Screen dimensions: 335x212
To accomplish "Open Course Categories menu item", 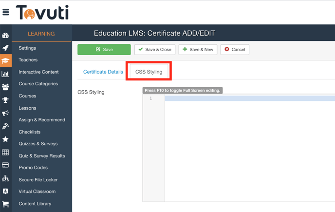I will pyautogui.click(x=38, y=84).
